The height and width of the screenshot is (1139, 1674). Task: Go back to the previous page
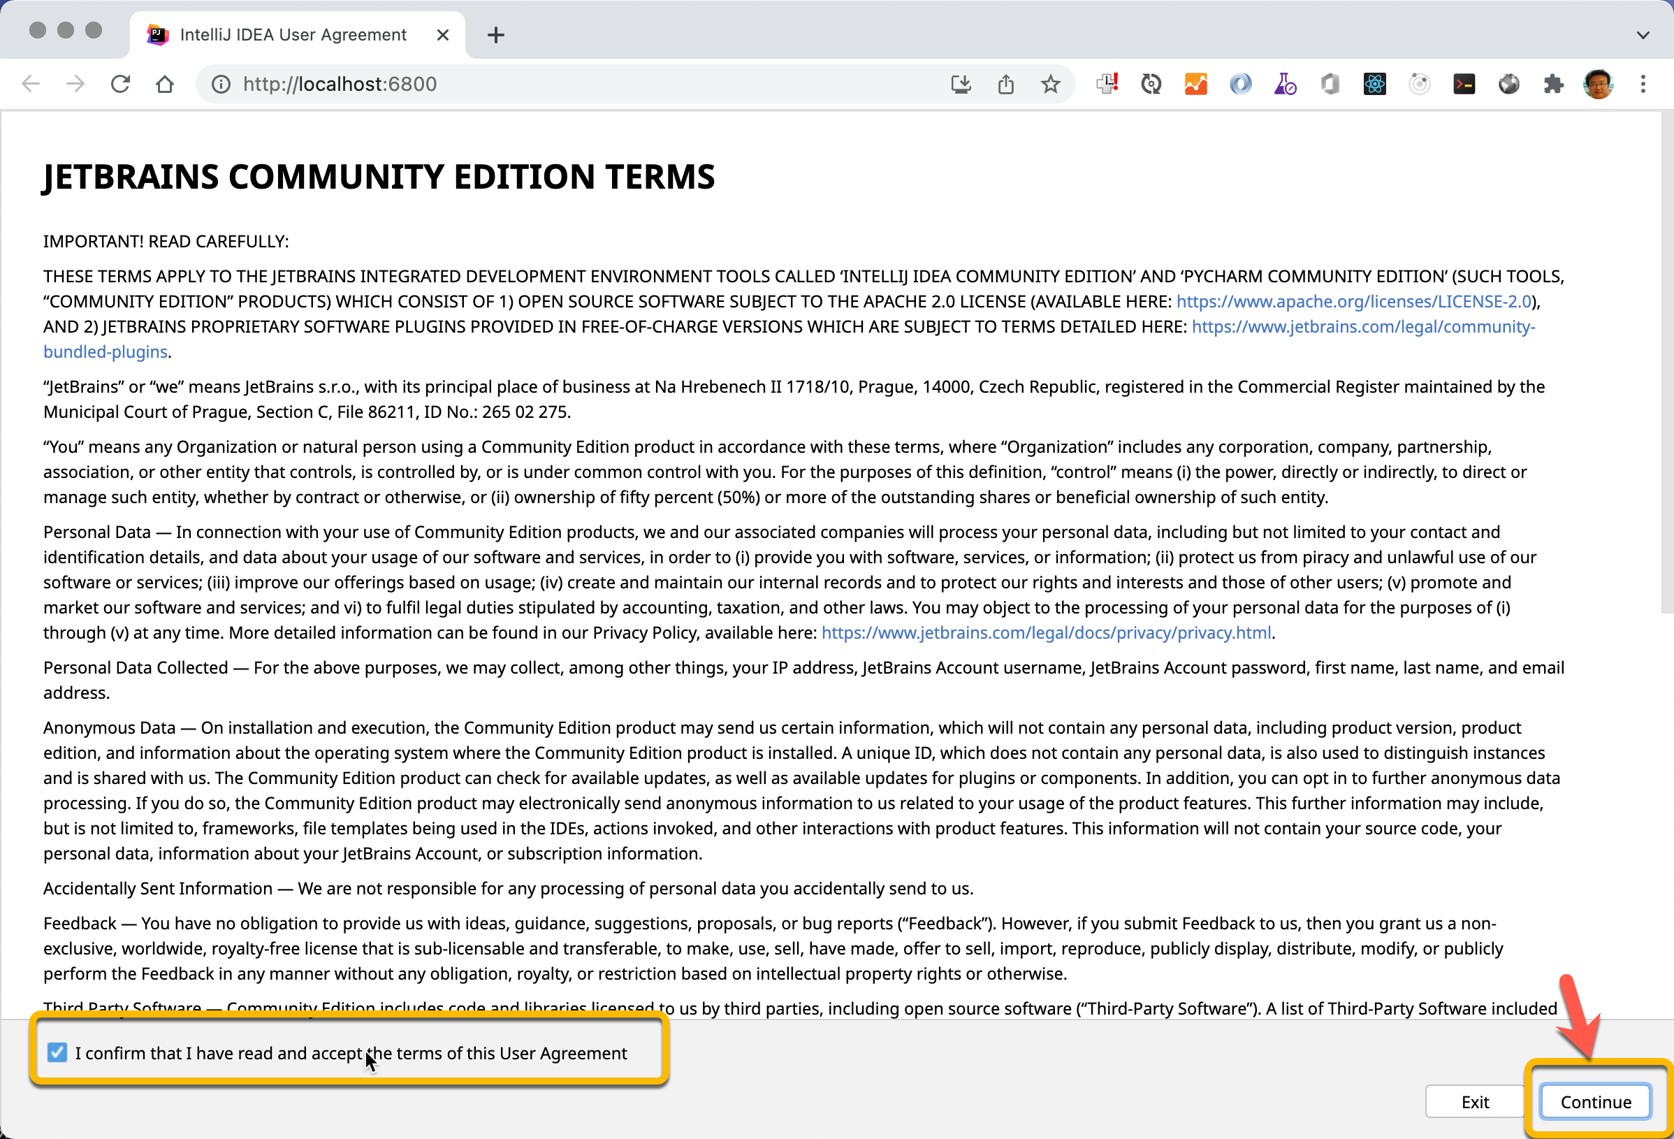pos(31,85)
